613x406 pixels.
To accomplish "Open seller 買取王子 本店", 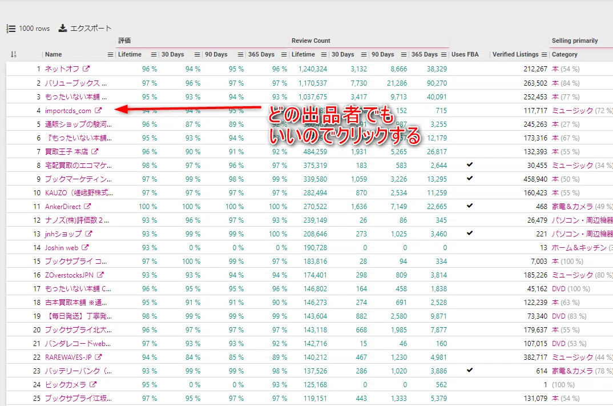I will pos(66,152).
